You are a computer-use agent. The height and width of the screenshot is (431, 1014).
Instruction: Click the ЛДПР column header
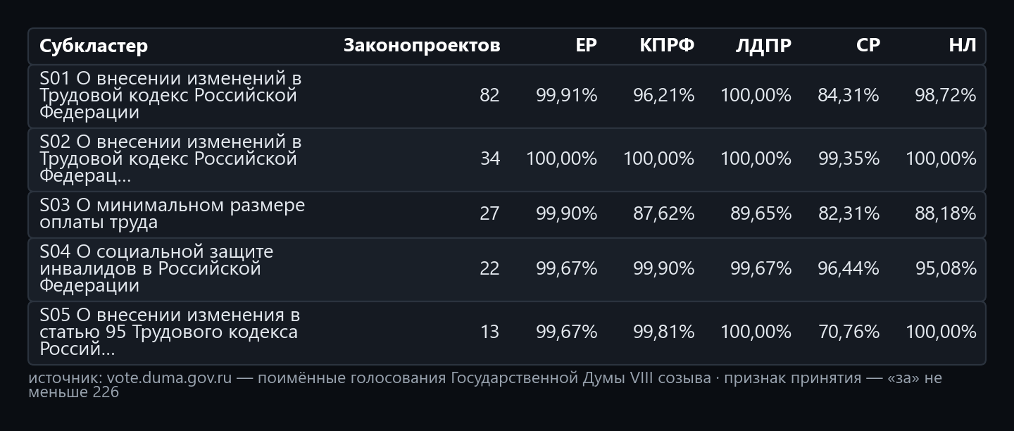tap(763, 46)
